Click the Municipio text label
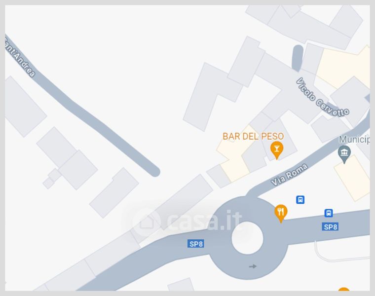 354,140
